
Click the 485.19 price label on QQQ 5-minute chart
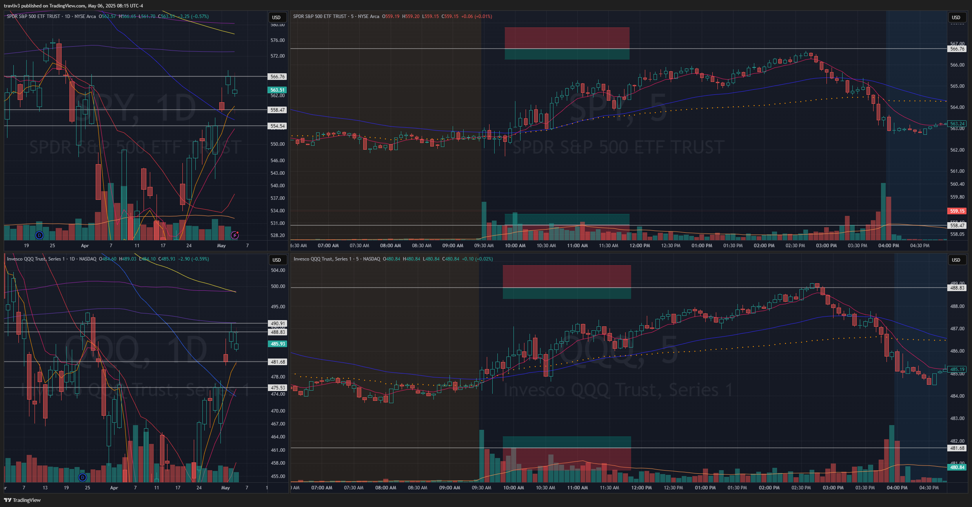tap(957, 369)
